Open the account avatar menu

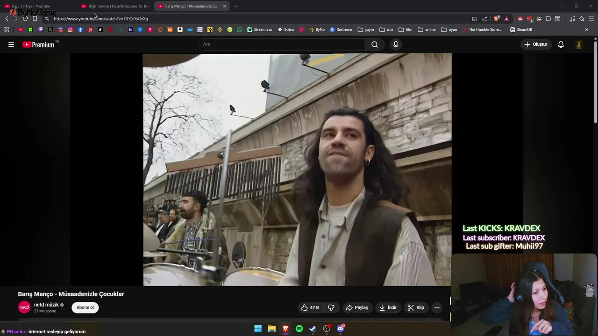point(579,44)
